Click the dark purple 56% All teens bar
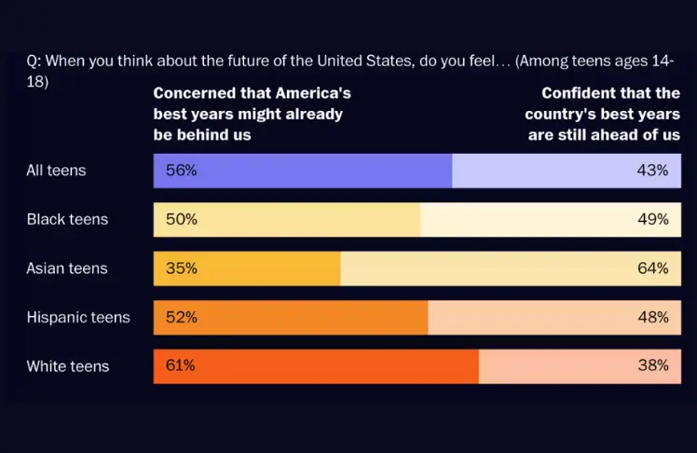 (x=303, y=171)
